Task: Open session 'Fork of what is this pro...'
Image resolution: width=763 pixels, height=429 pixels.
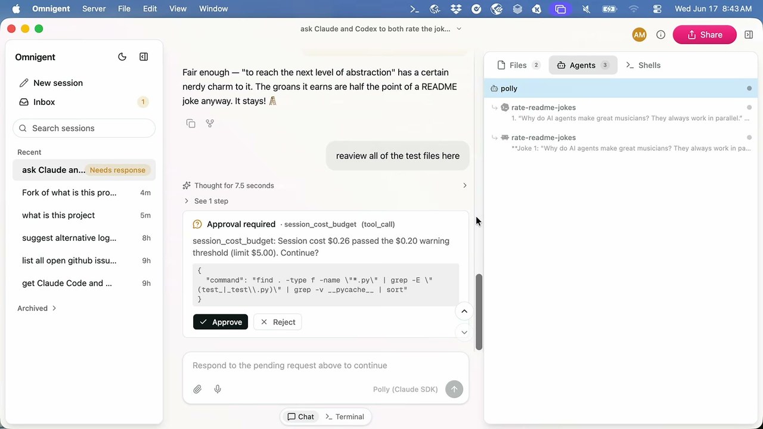Action: (84, 192)
